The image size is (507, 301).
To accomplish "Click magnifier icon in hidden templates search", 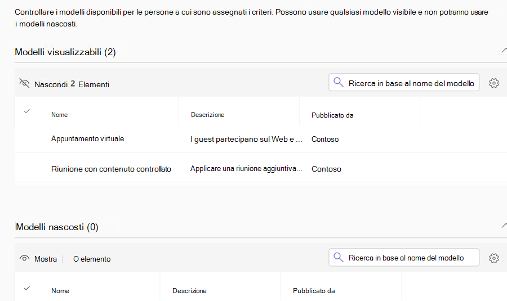I will pos(338,258).
